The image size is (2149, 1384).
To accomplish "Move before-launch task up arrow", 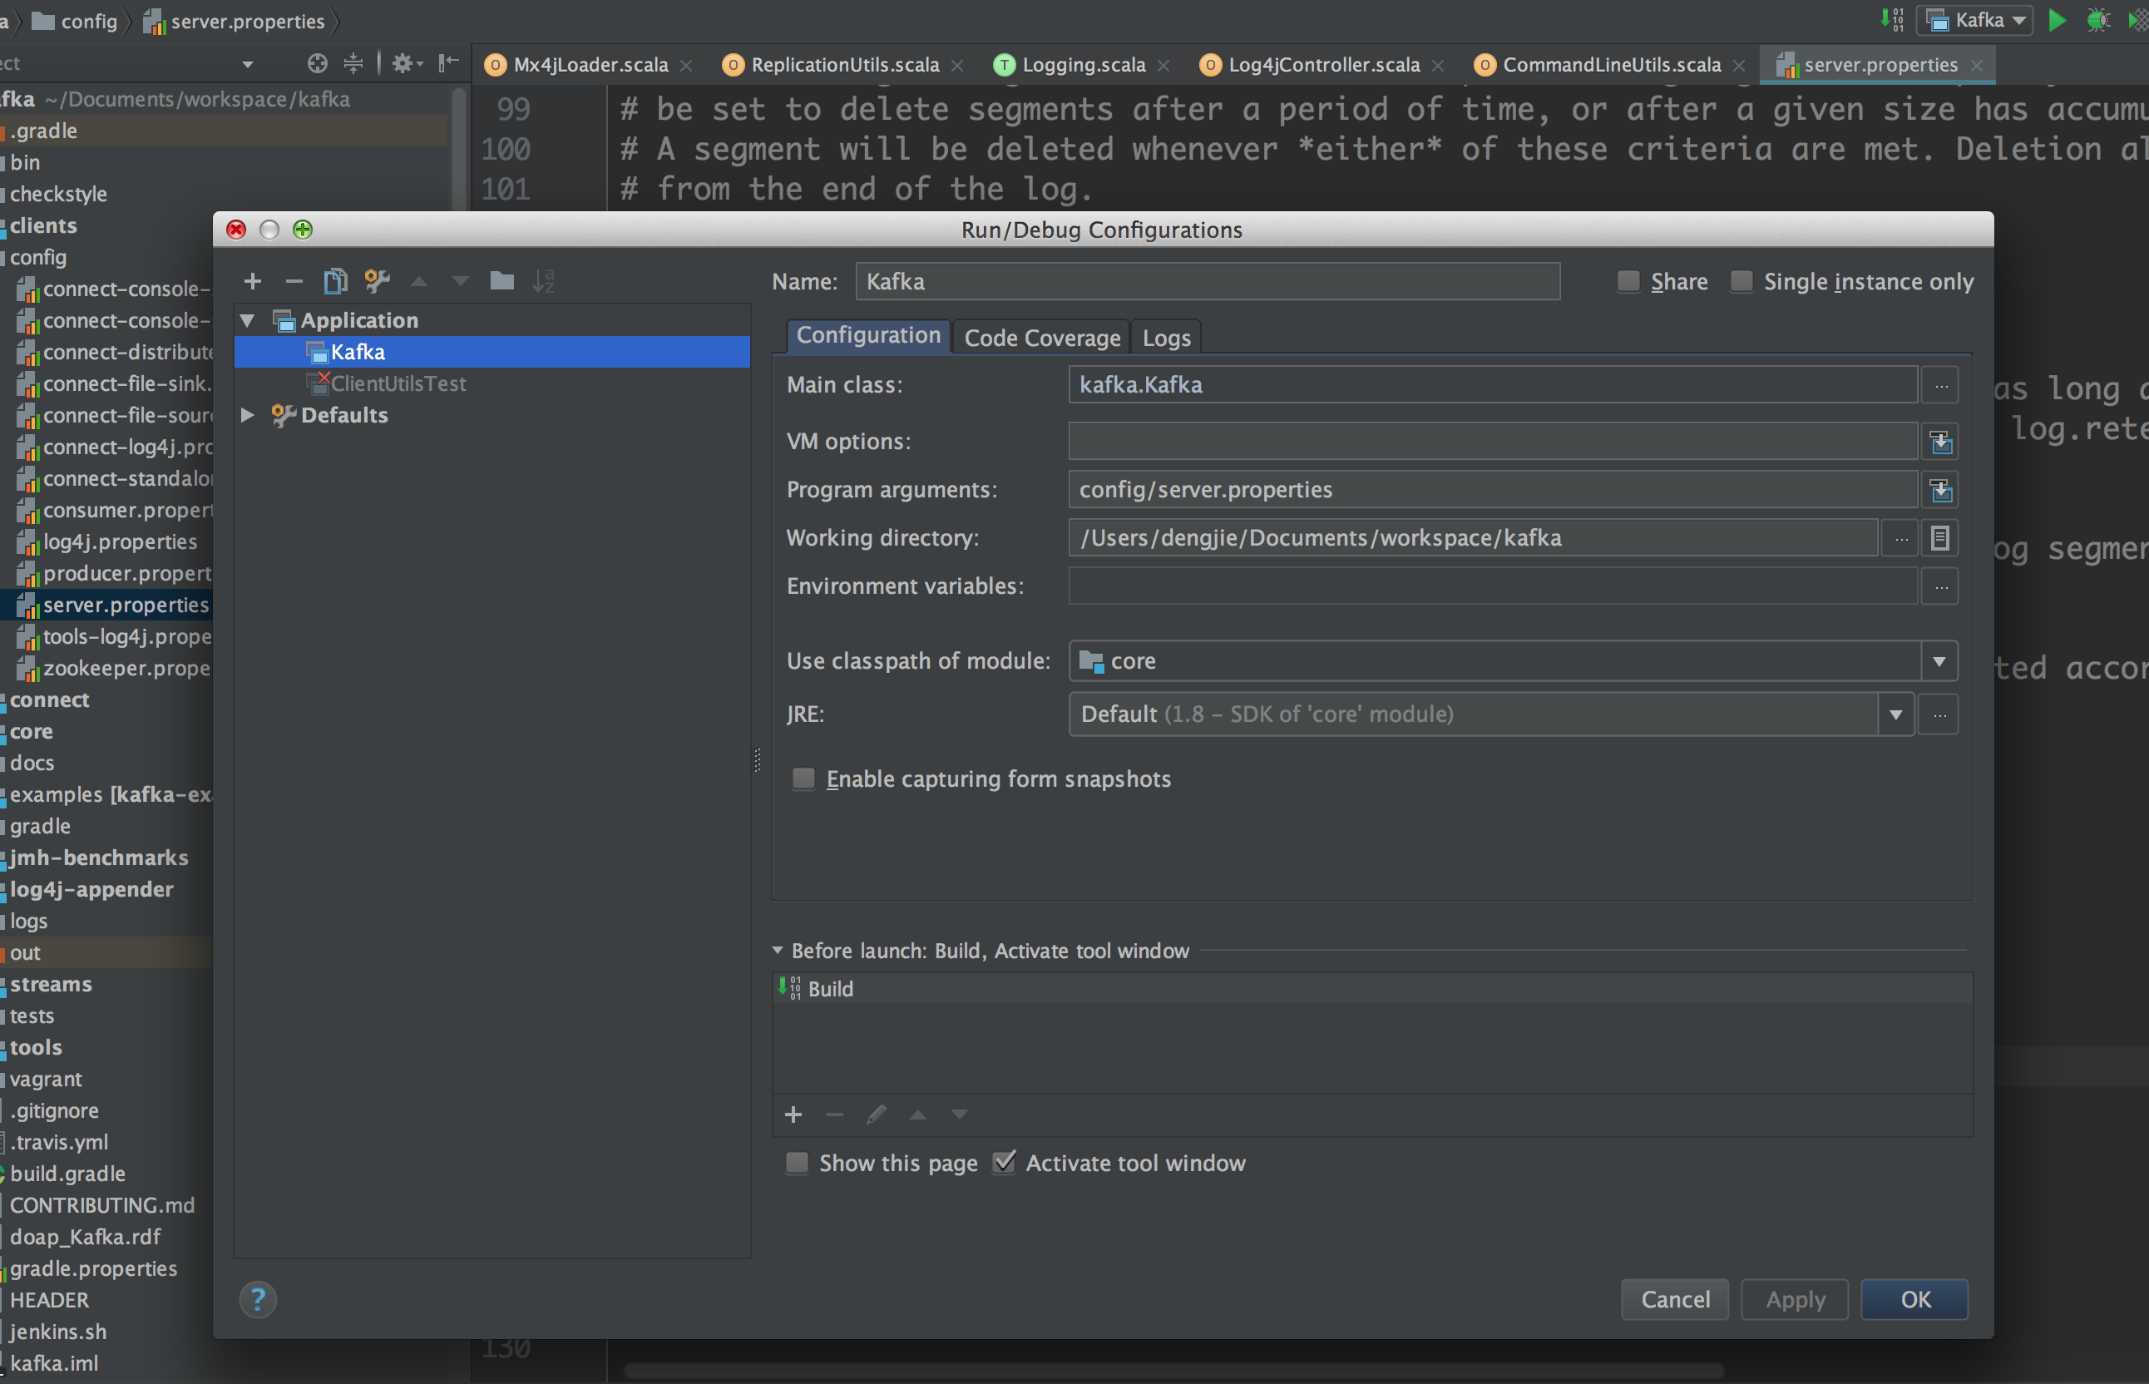I will (x=918, y=1115).
